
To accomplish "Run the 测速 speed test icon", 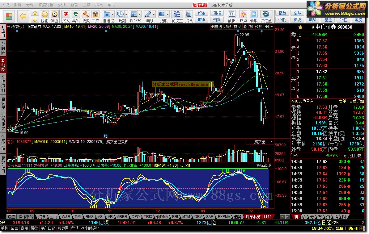I will [55, 16].
